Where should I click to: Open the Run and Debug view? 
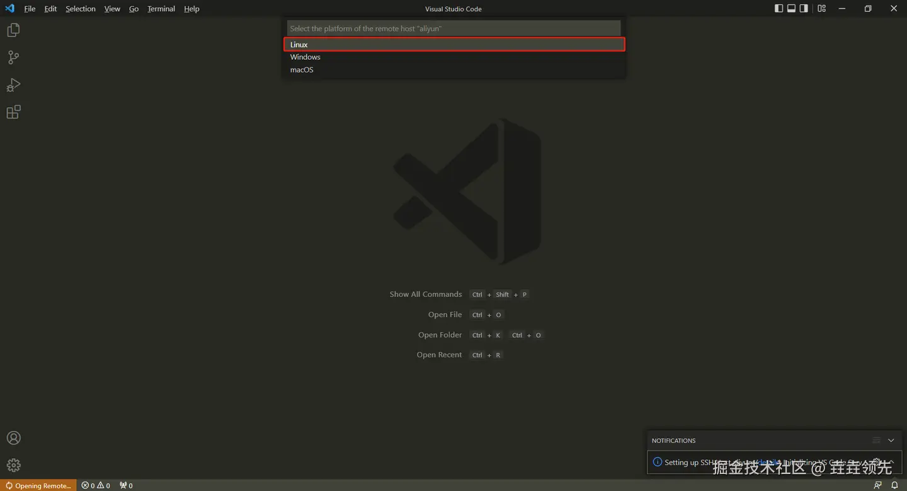13,85
